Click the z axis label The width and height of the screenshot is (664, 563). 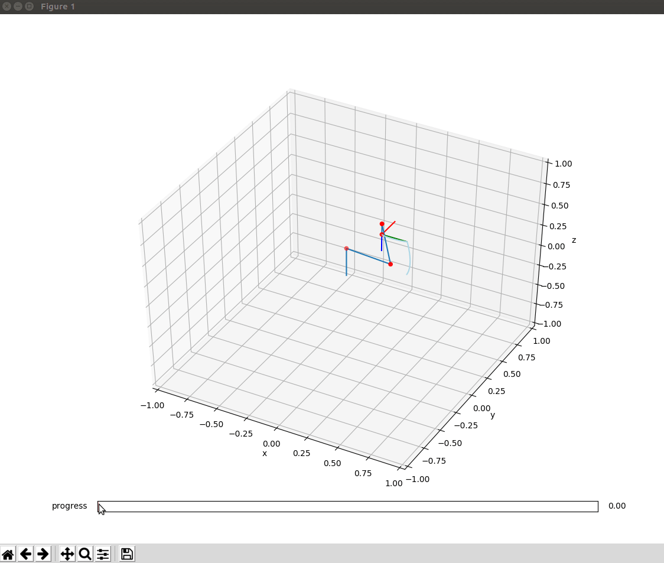point(574,240)
